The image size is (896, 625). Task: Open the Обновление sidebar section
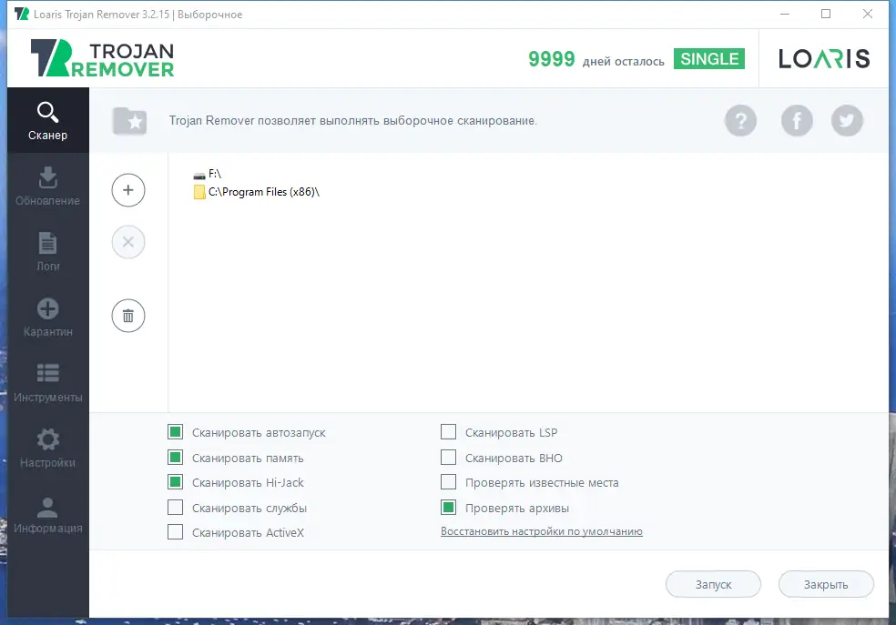point(48,186)
